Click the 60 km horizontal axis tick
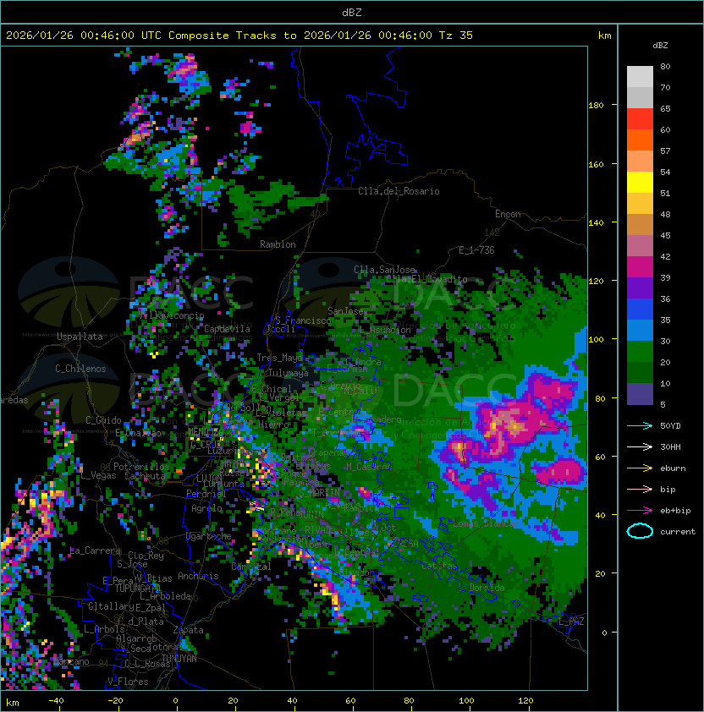 point(350,701)
